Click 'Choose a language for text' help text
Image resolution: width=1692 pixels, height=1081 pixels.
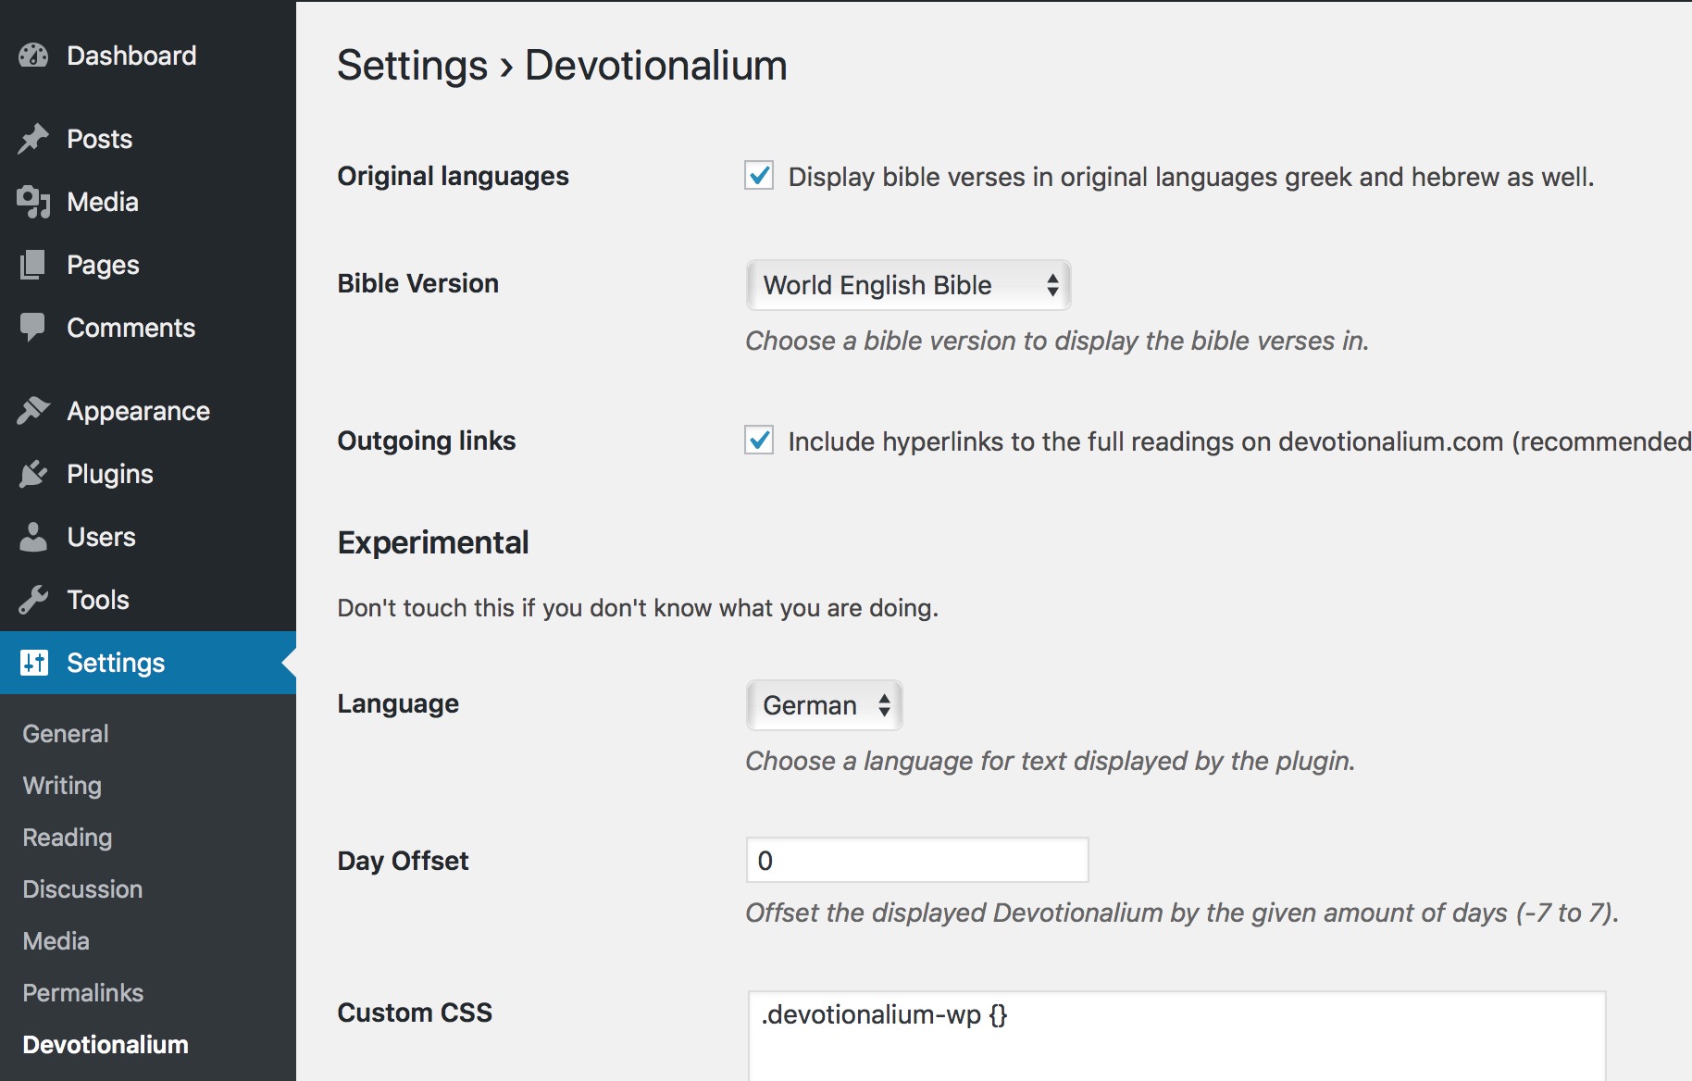pos(1051,761)
